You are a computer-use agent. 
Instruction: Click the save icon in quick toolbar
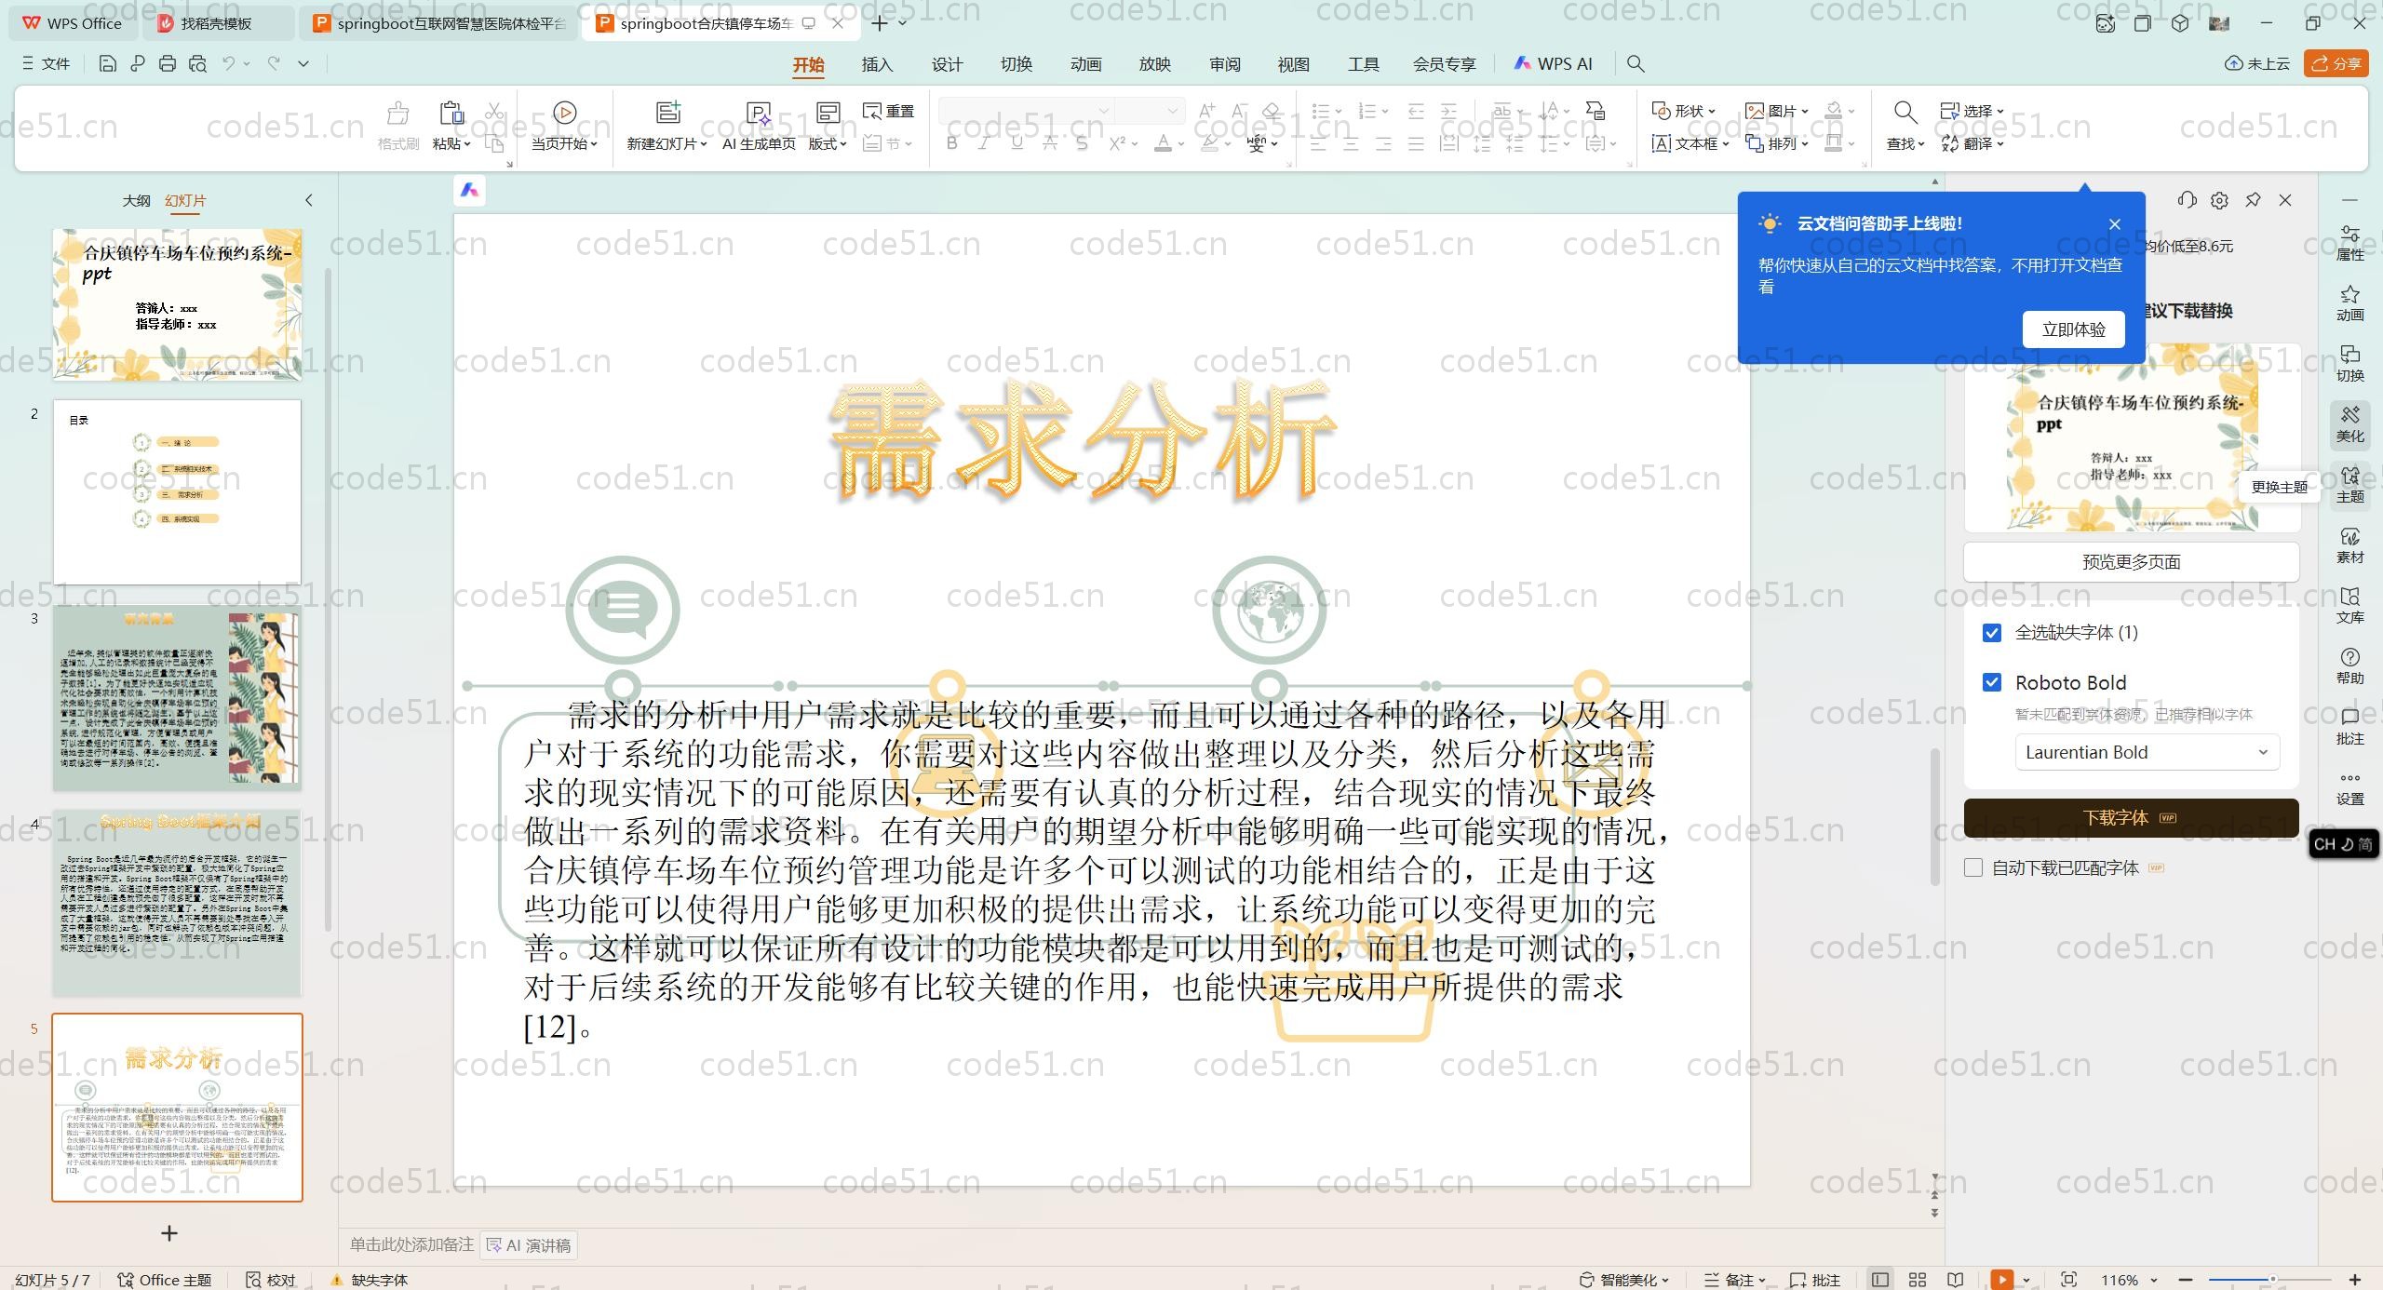(x=107, y=63)
